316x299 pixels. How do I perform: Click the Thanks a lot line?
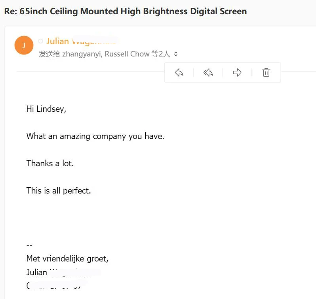point(50,163)
